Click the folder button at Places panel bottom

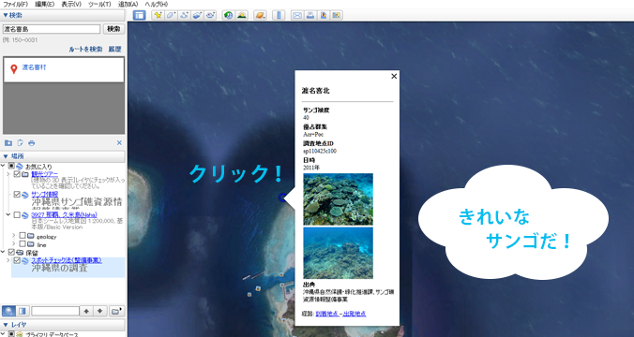pos(116,311)
